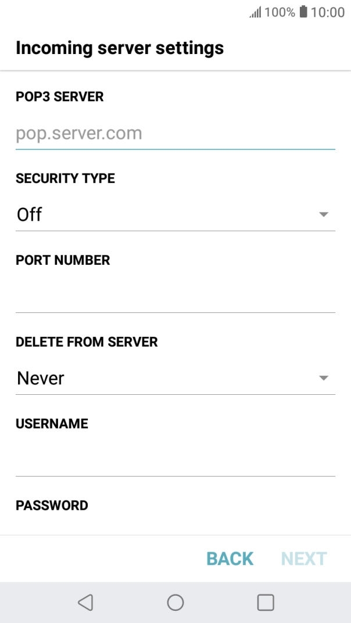Expand the Security type dropdown arrow
The height and width of the screenshot is (623, 351).
click(x=324, y=215)
